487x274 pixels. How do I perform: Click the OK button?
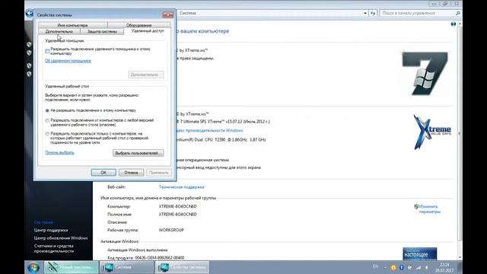(x=103, y=173)
